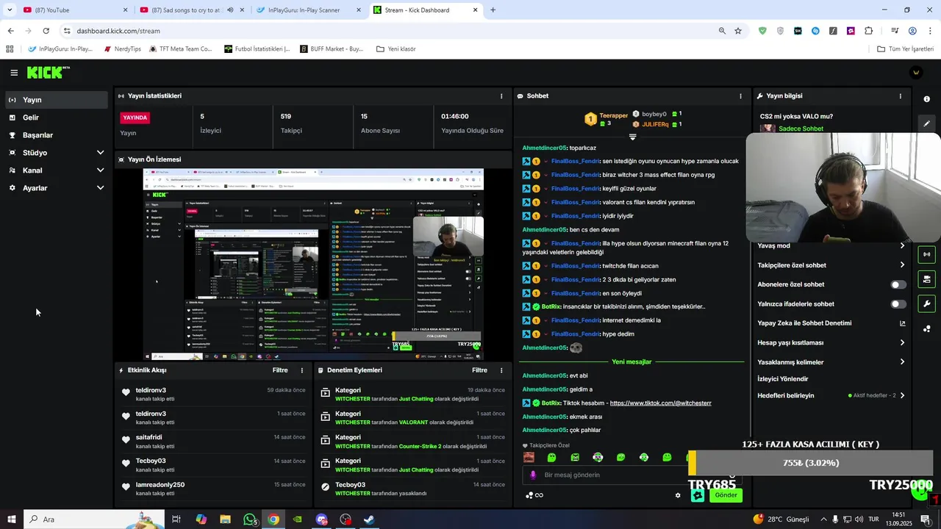
Task: Reload the page
Action: click(x=46, y=31)
